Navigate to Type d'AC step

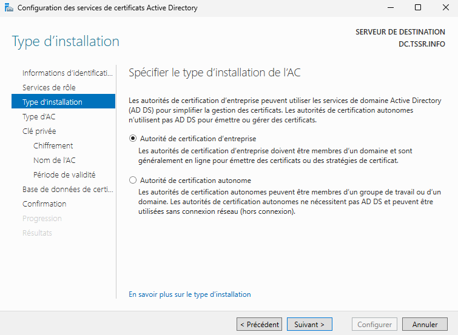point(39,116)
